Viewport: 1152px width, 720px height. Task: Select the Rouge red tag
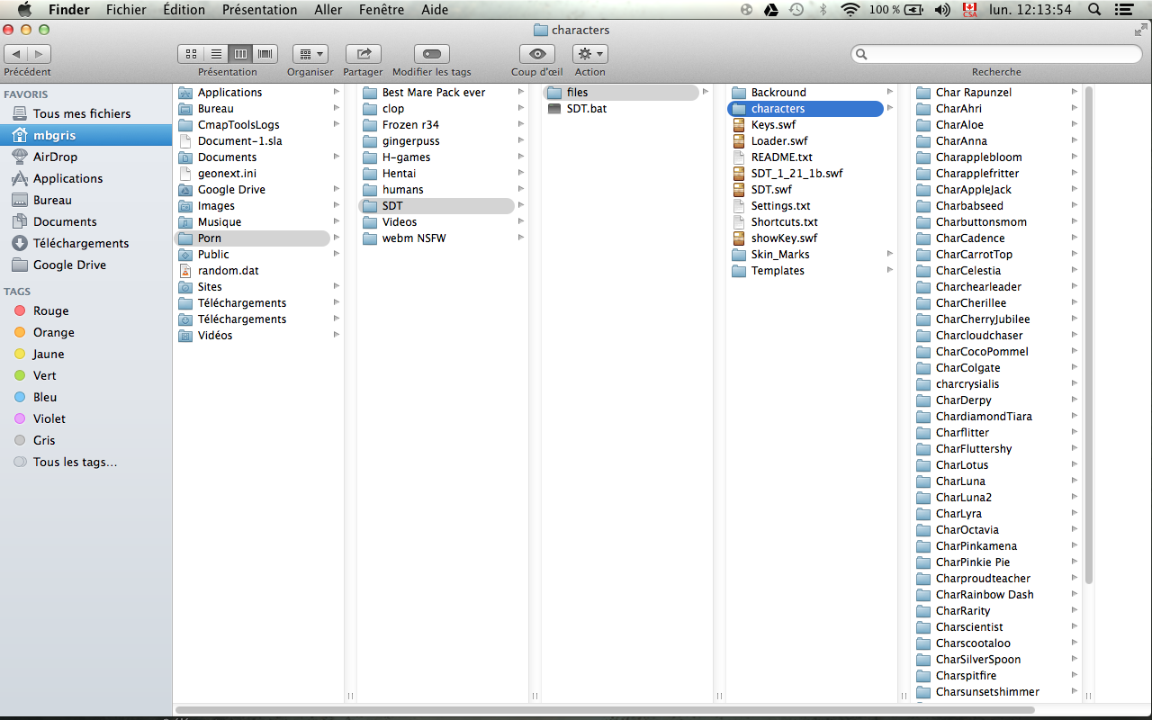click(x=50, y=310)
